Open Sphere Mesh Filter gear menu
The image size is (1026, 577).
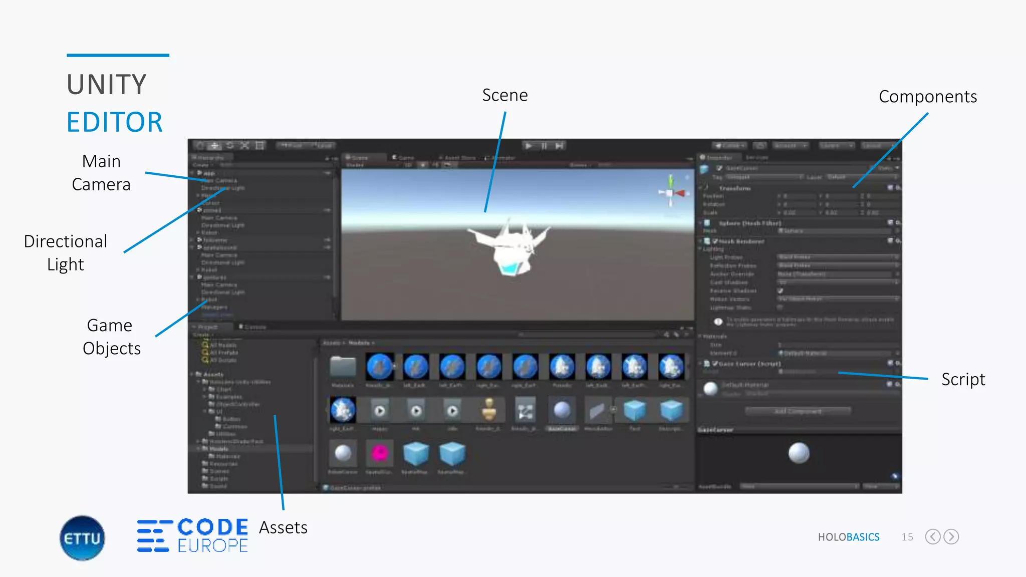(x=898, y=222)
